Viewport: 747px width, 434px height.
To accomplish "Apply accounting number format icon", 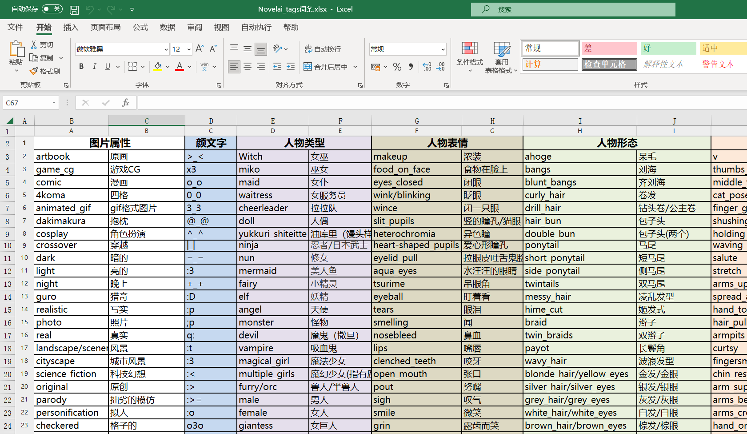I will point(375,67).
